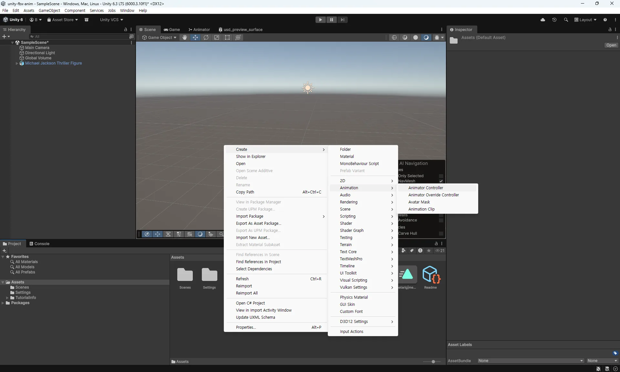Open Unity Cloud icon in top bar
This screenshot has width=620, height=372.
pyautogui.click(x=543, y=20)
